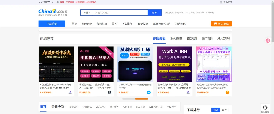The image size is (274, 114).
Task: Click title 小狐狸AI数字人分身系统
Action: tap(95, 86)
